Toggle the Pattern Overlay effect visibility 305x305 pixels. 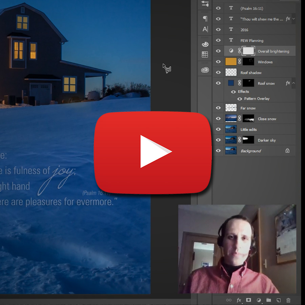[x=240, y=99]
